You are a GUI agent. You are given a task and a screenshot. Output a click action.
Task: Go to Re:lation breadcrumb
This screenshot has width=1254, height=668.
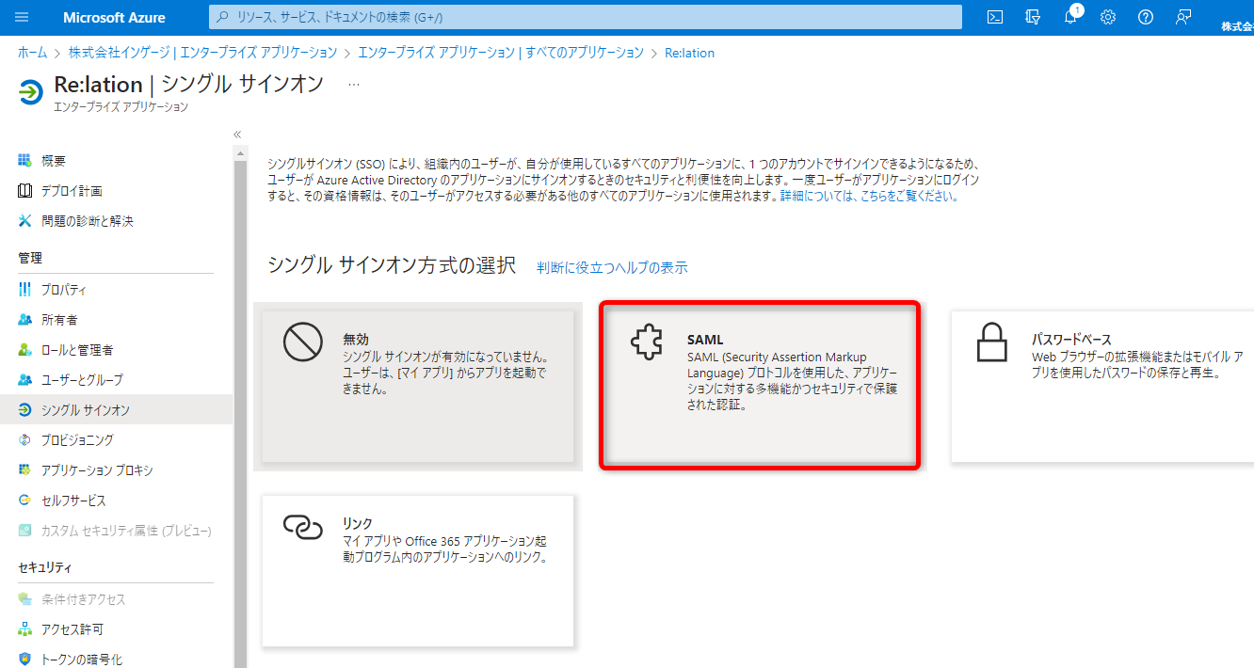pyautogui.click(x=689, y=53)
